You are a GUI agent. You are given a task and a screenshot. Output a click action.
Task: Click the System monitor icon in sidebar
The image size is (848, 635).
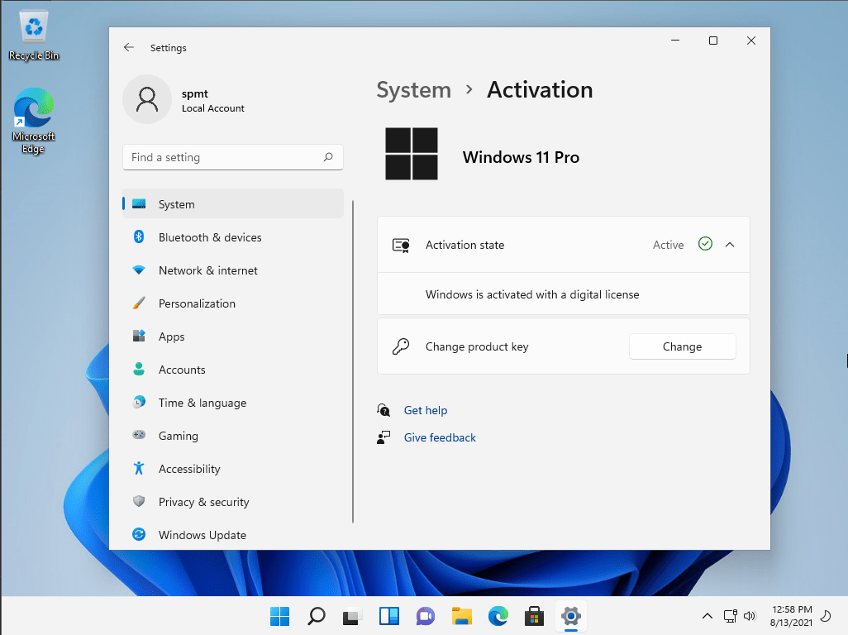point(139,204)
